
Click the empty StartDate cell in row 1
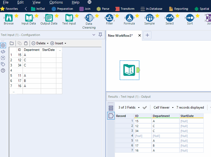(x=48, y=55)
